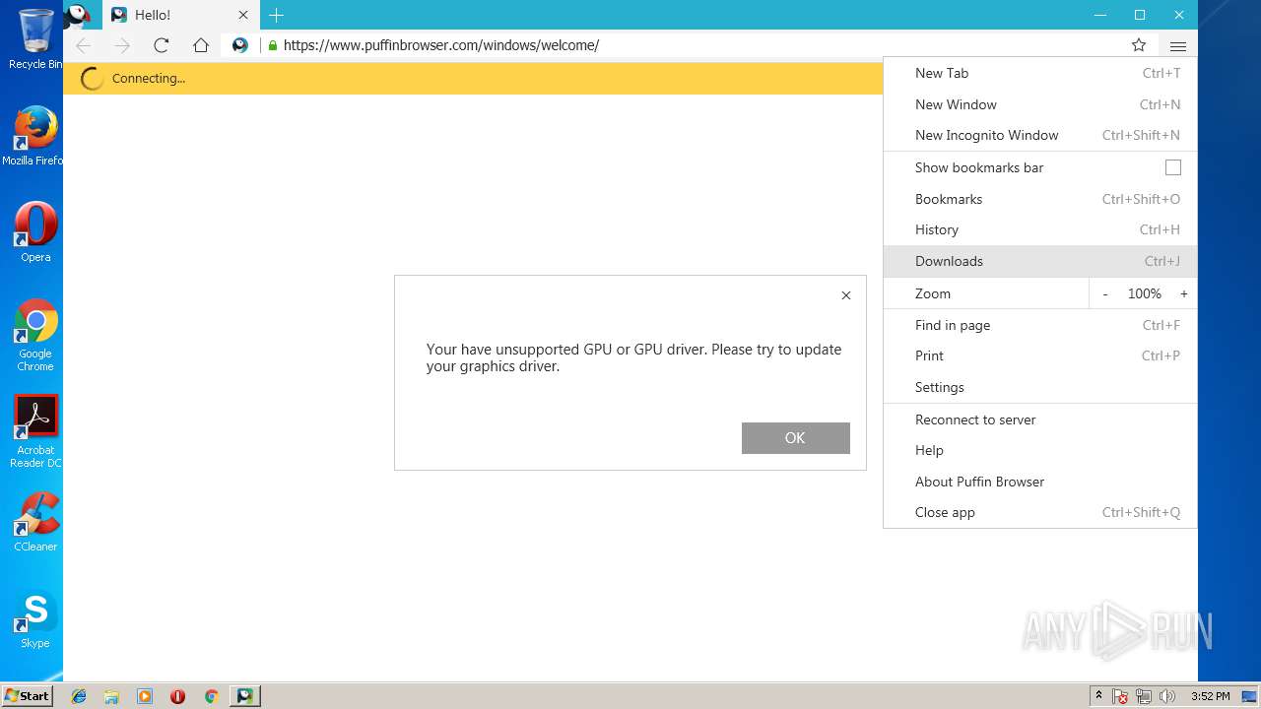The width and height of the screenshot is (1261, 709).
Task: Click the green secure padlock icon
Action: (273, 45)
